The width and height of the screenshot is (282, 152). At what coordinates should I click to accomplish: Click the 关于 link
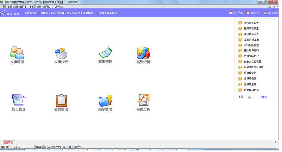pos(250,97)
